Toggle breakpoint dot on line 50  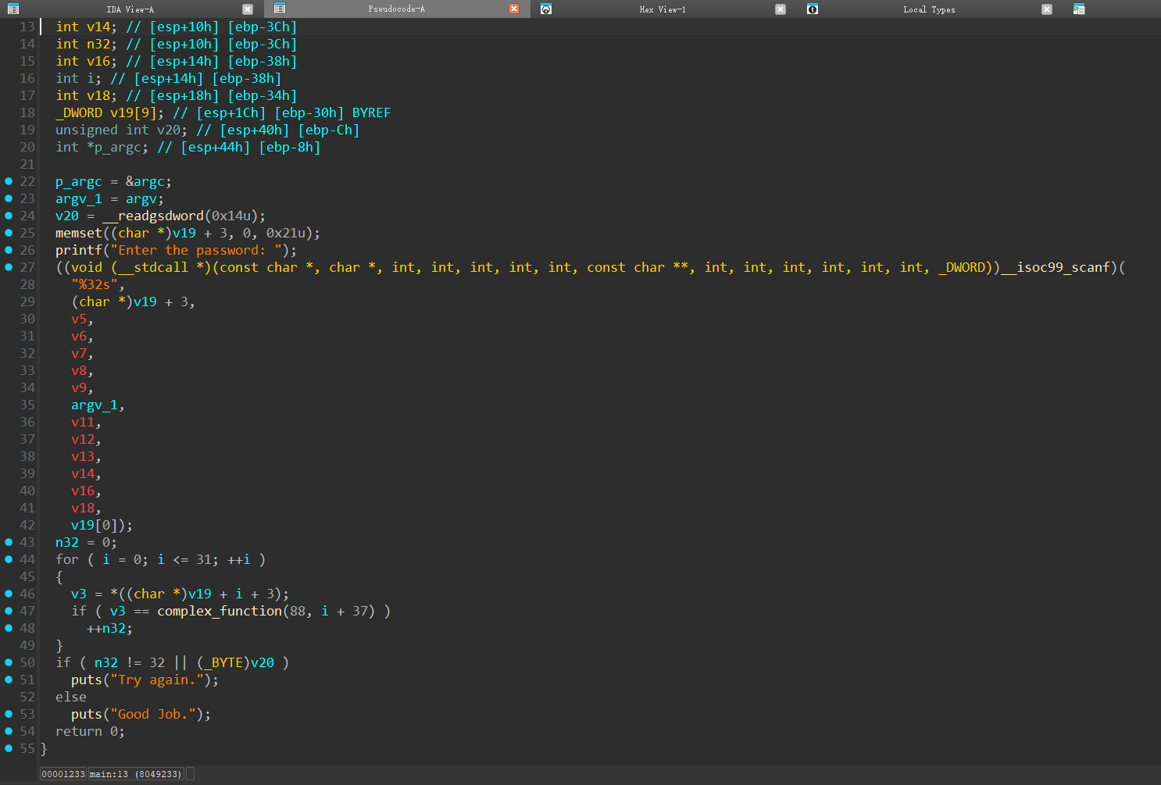[x=9, y=662]
